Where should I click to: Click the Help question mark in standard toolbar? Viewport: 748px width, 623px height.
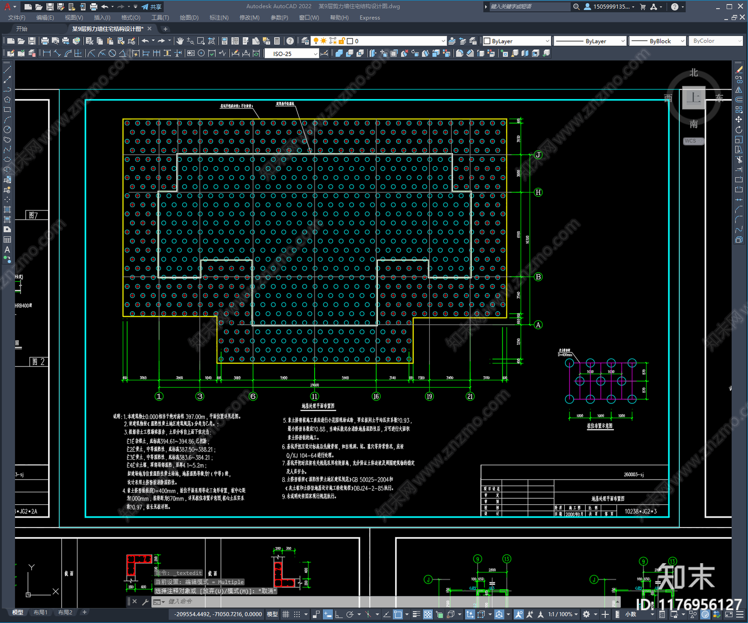pyautogui.click(x=290, y=41)
